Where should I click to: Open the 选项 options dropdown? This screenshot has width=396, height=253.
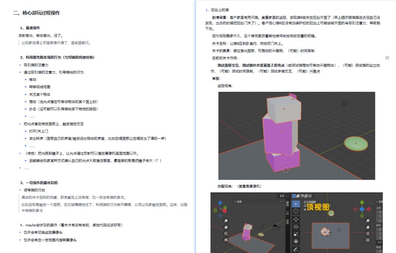click(x=283, y=196)
